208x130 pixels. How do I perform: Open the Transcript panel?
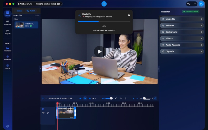point(8,23)
